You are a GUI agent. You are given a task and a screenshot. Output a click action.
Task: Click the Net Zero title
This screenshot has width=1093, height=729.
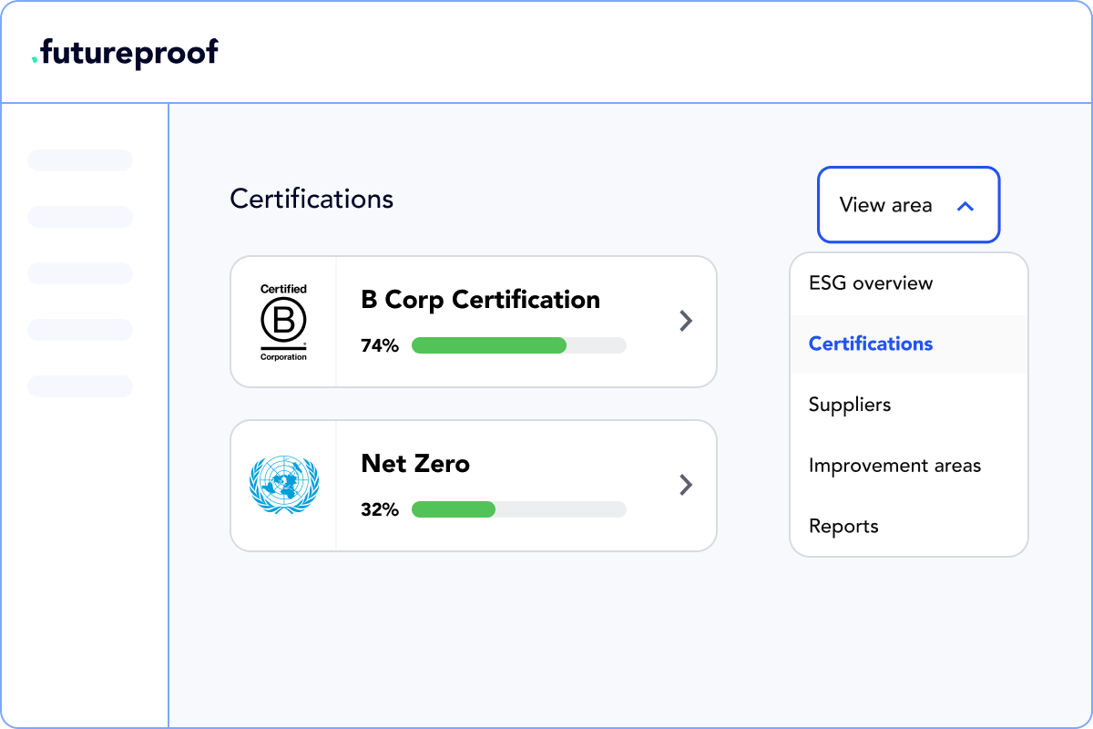[415, 463]
